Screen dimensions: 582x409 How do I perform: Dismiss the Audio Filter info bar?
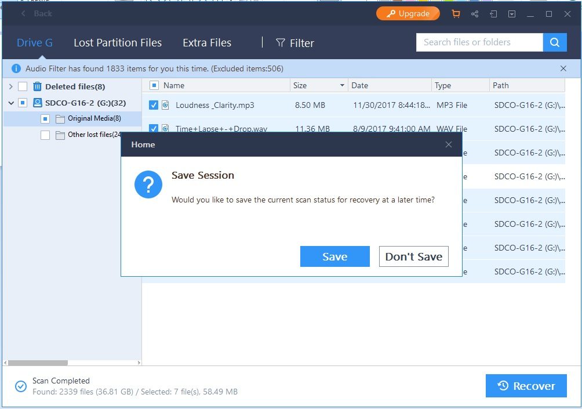pos(563,68)
